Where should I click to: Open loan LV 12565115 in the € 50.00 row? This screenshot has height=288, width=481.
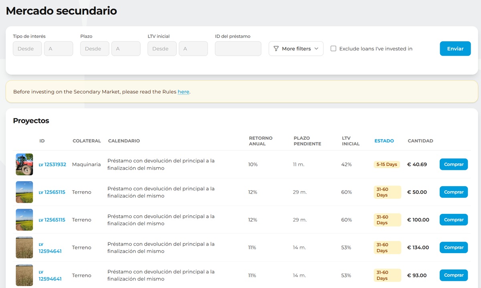(52, 192)
